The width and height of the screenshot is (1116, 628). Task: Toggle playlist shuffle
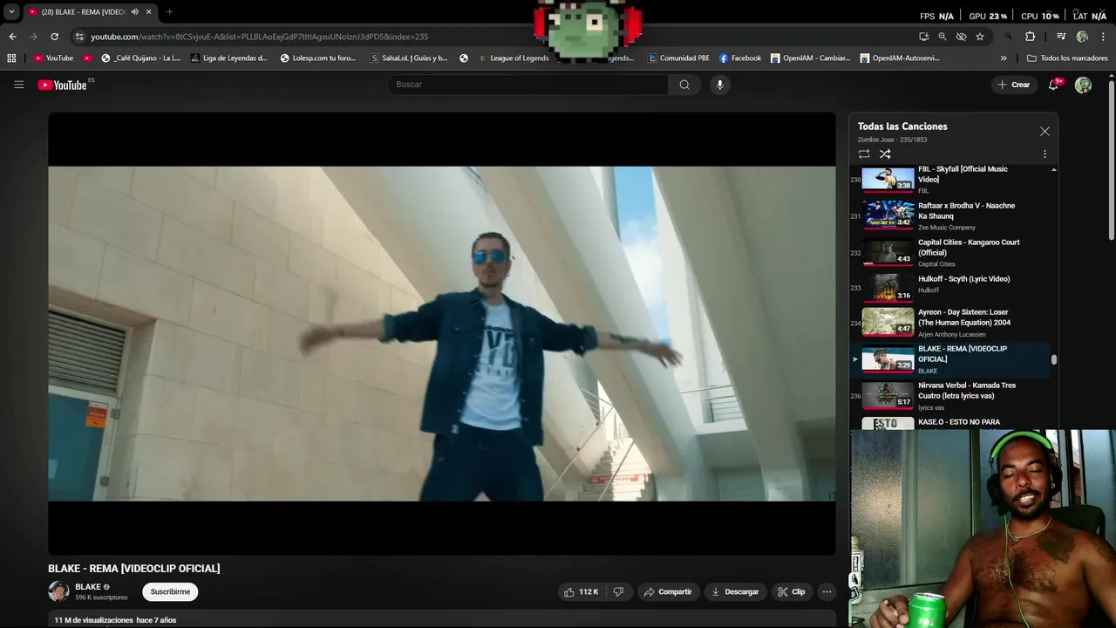coord(885,154)
